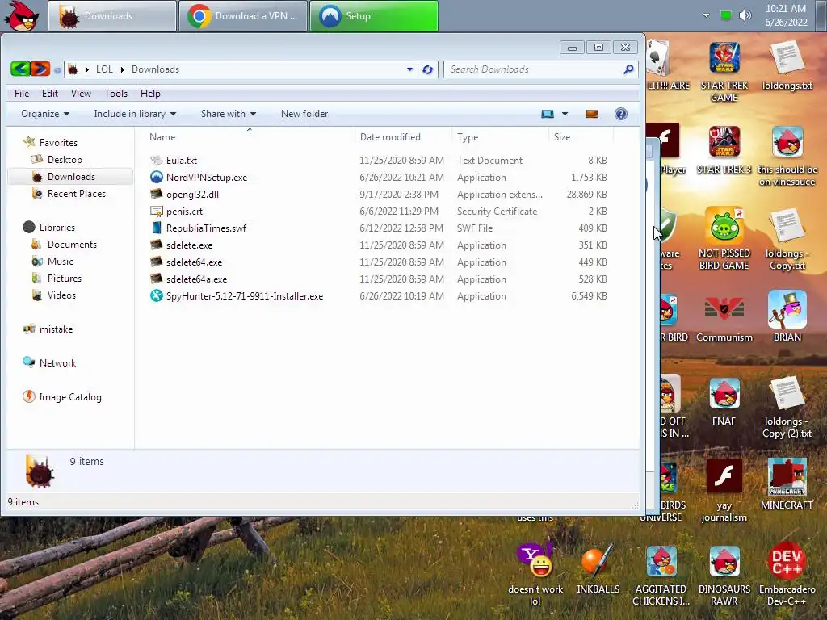Open the Help question mark icon
The height and width of the screenshot is (620, 827).
click(621, 114)
